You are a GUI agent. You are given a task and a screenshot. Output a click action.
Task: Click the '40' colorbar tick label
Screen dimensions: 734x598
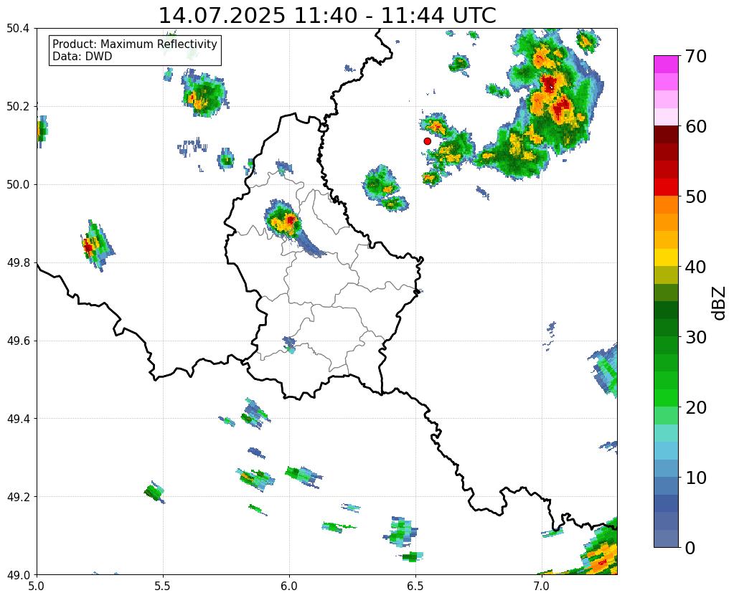[x=695, y=267]
